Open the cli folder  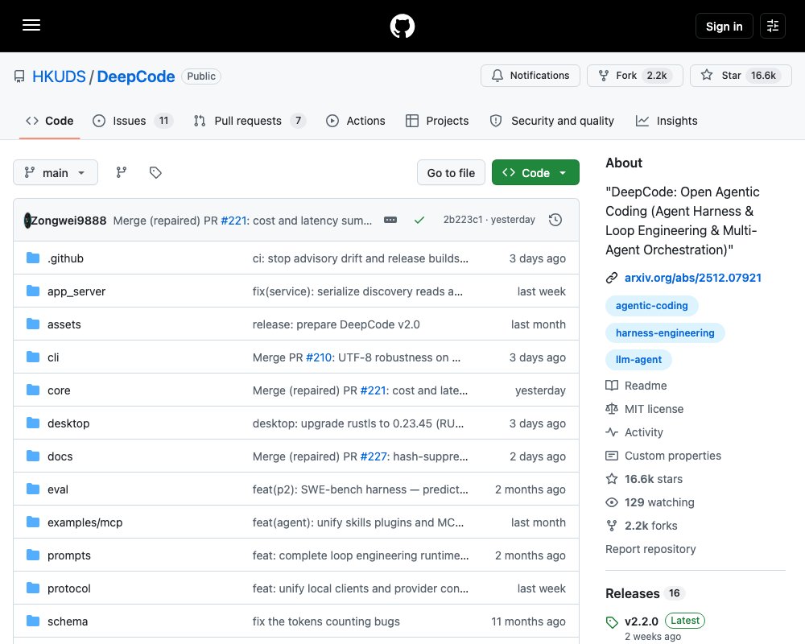pos(53,357)
